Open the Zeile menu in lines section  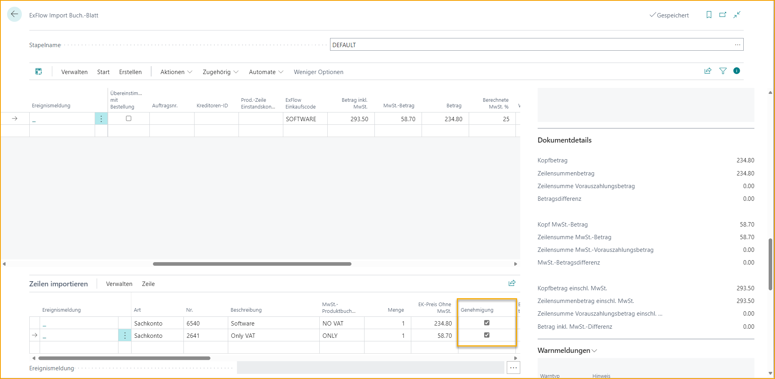click(x=148, y=284)
